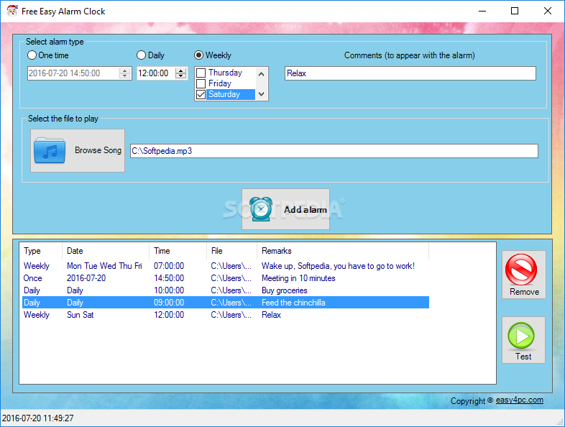Image resolution: width=565 pixels, height=427 pixels.
Task: Click the Comments field containing Relax
Action: (410, 73)
